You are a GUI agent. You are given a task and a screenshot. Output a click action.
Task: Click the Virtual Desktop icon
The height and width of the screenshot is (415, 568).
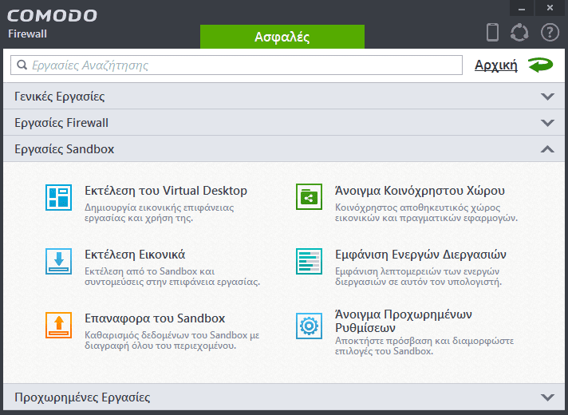point(59,197)
